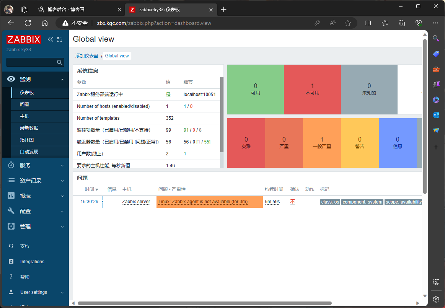Click the 不 acknowledge status link
Screen dimensions: 445x308
point(293,202)
